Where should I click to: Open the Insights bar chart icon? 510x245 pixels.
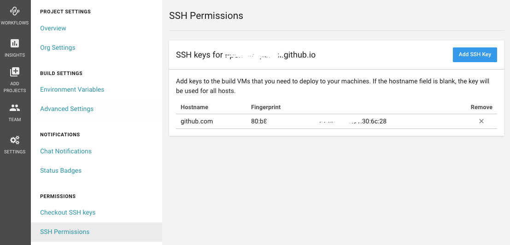click(x=15, y=43)
